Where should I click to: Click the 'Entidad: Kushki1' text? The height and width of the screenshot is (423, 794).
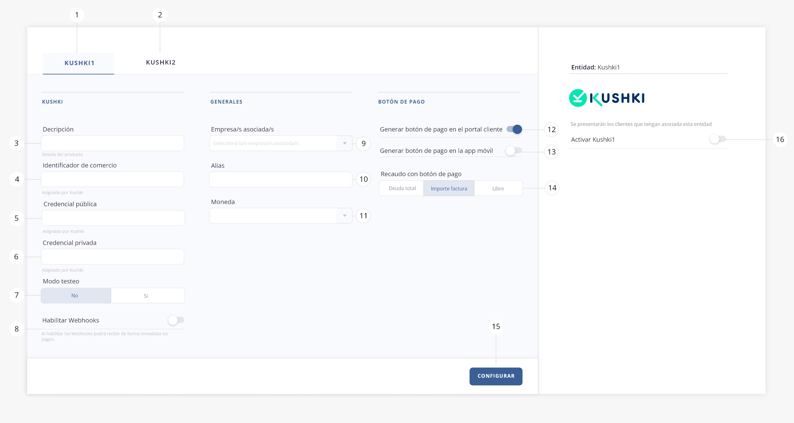click(595, 67)
